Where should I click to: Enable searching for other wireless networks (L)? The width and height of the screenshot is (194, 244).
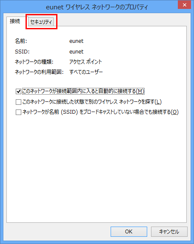pos(18,102)
